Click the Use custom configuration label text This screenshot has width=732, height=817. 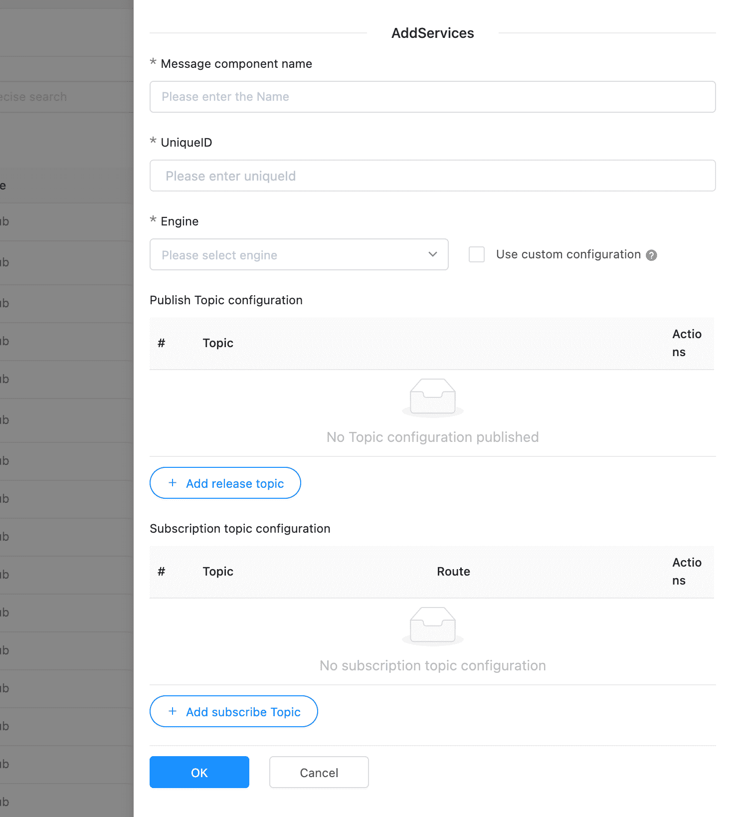pos(568,254)
